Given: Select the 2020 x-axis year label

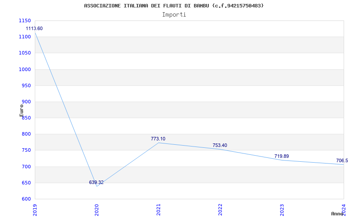Looking at the screenshot, I should 97,210.
